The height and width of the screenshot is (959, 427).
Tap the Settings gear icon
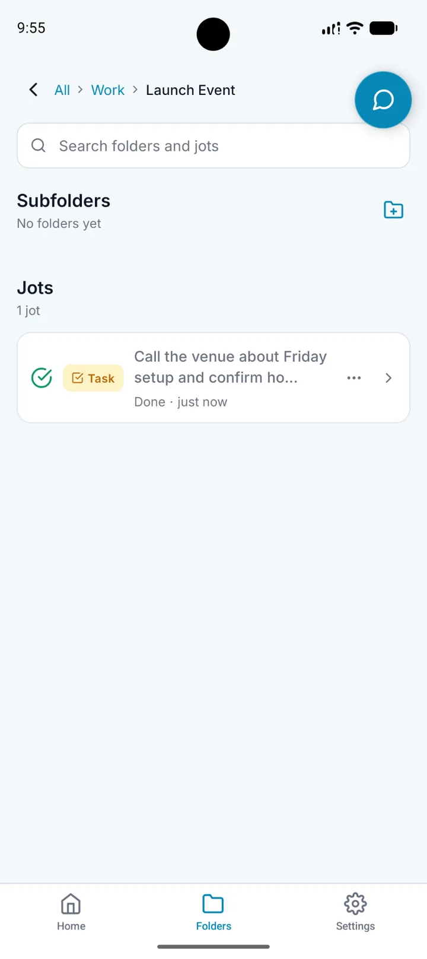(x=355, y=904)
